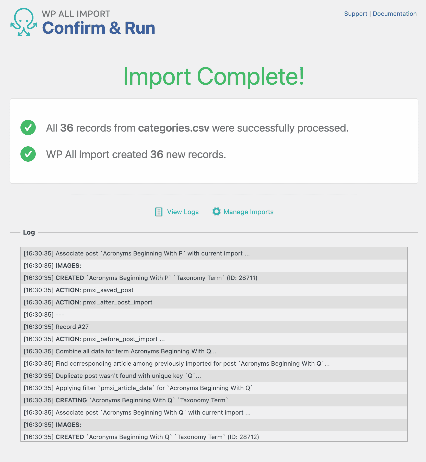This screenshot has width=426, height=462.
Task: Click the Confirm & Run heading
Action: (x=99, y=28)
